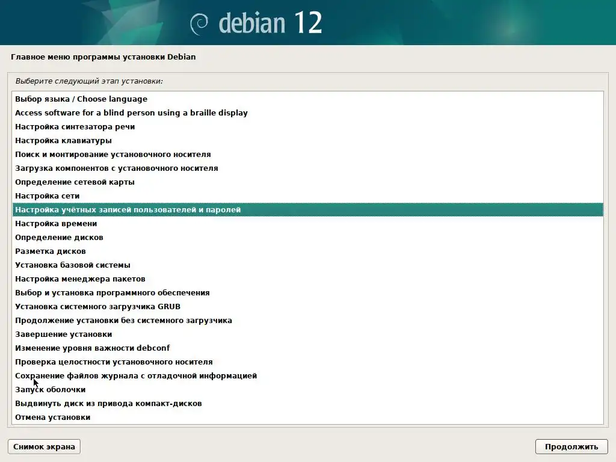Select 'Изменение уровня важности debconf'
The width and height of the screenshot is (616, 462).
point(307,348)
